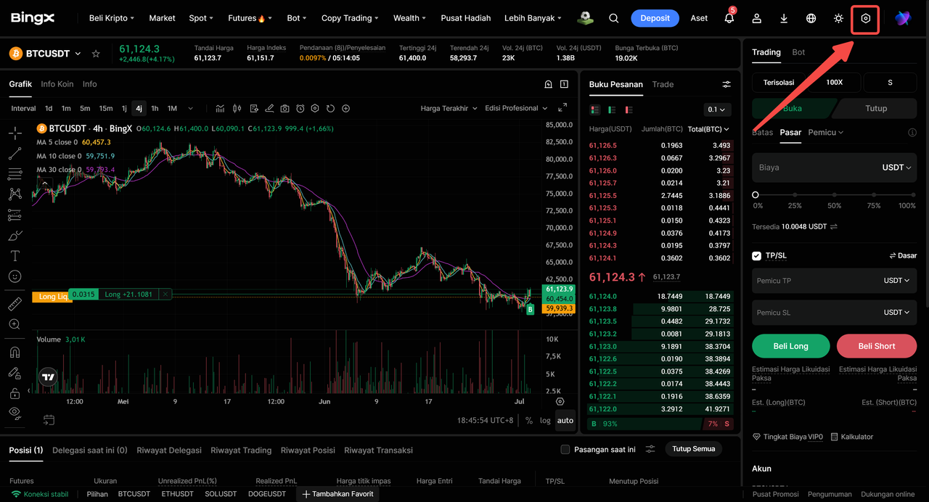Toggle the TP/SL checkbox
The image size is (929, 502).
tap(757, 255)
